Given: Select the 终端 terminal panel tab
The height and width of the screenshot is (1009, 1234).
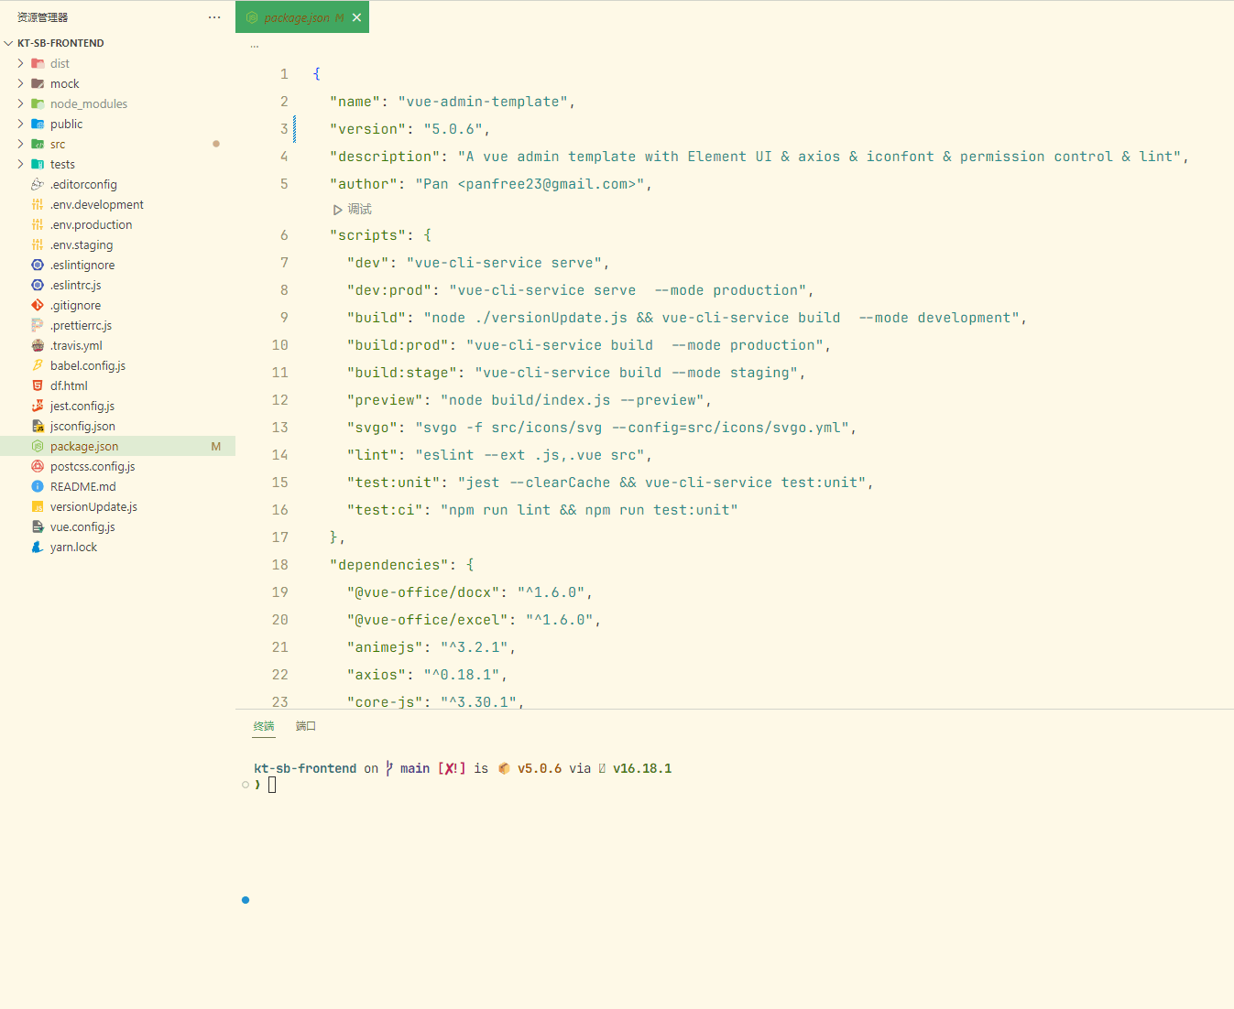Looking at the screenshot, I should tap(264, 726).
